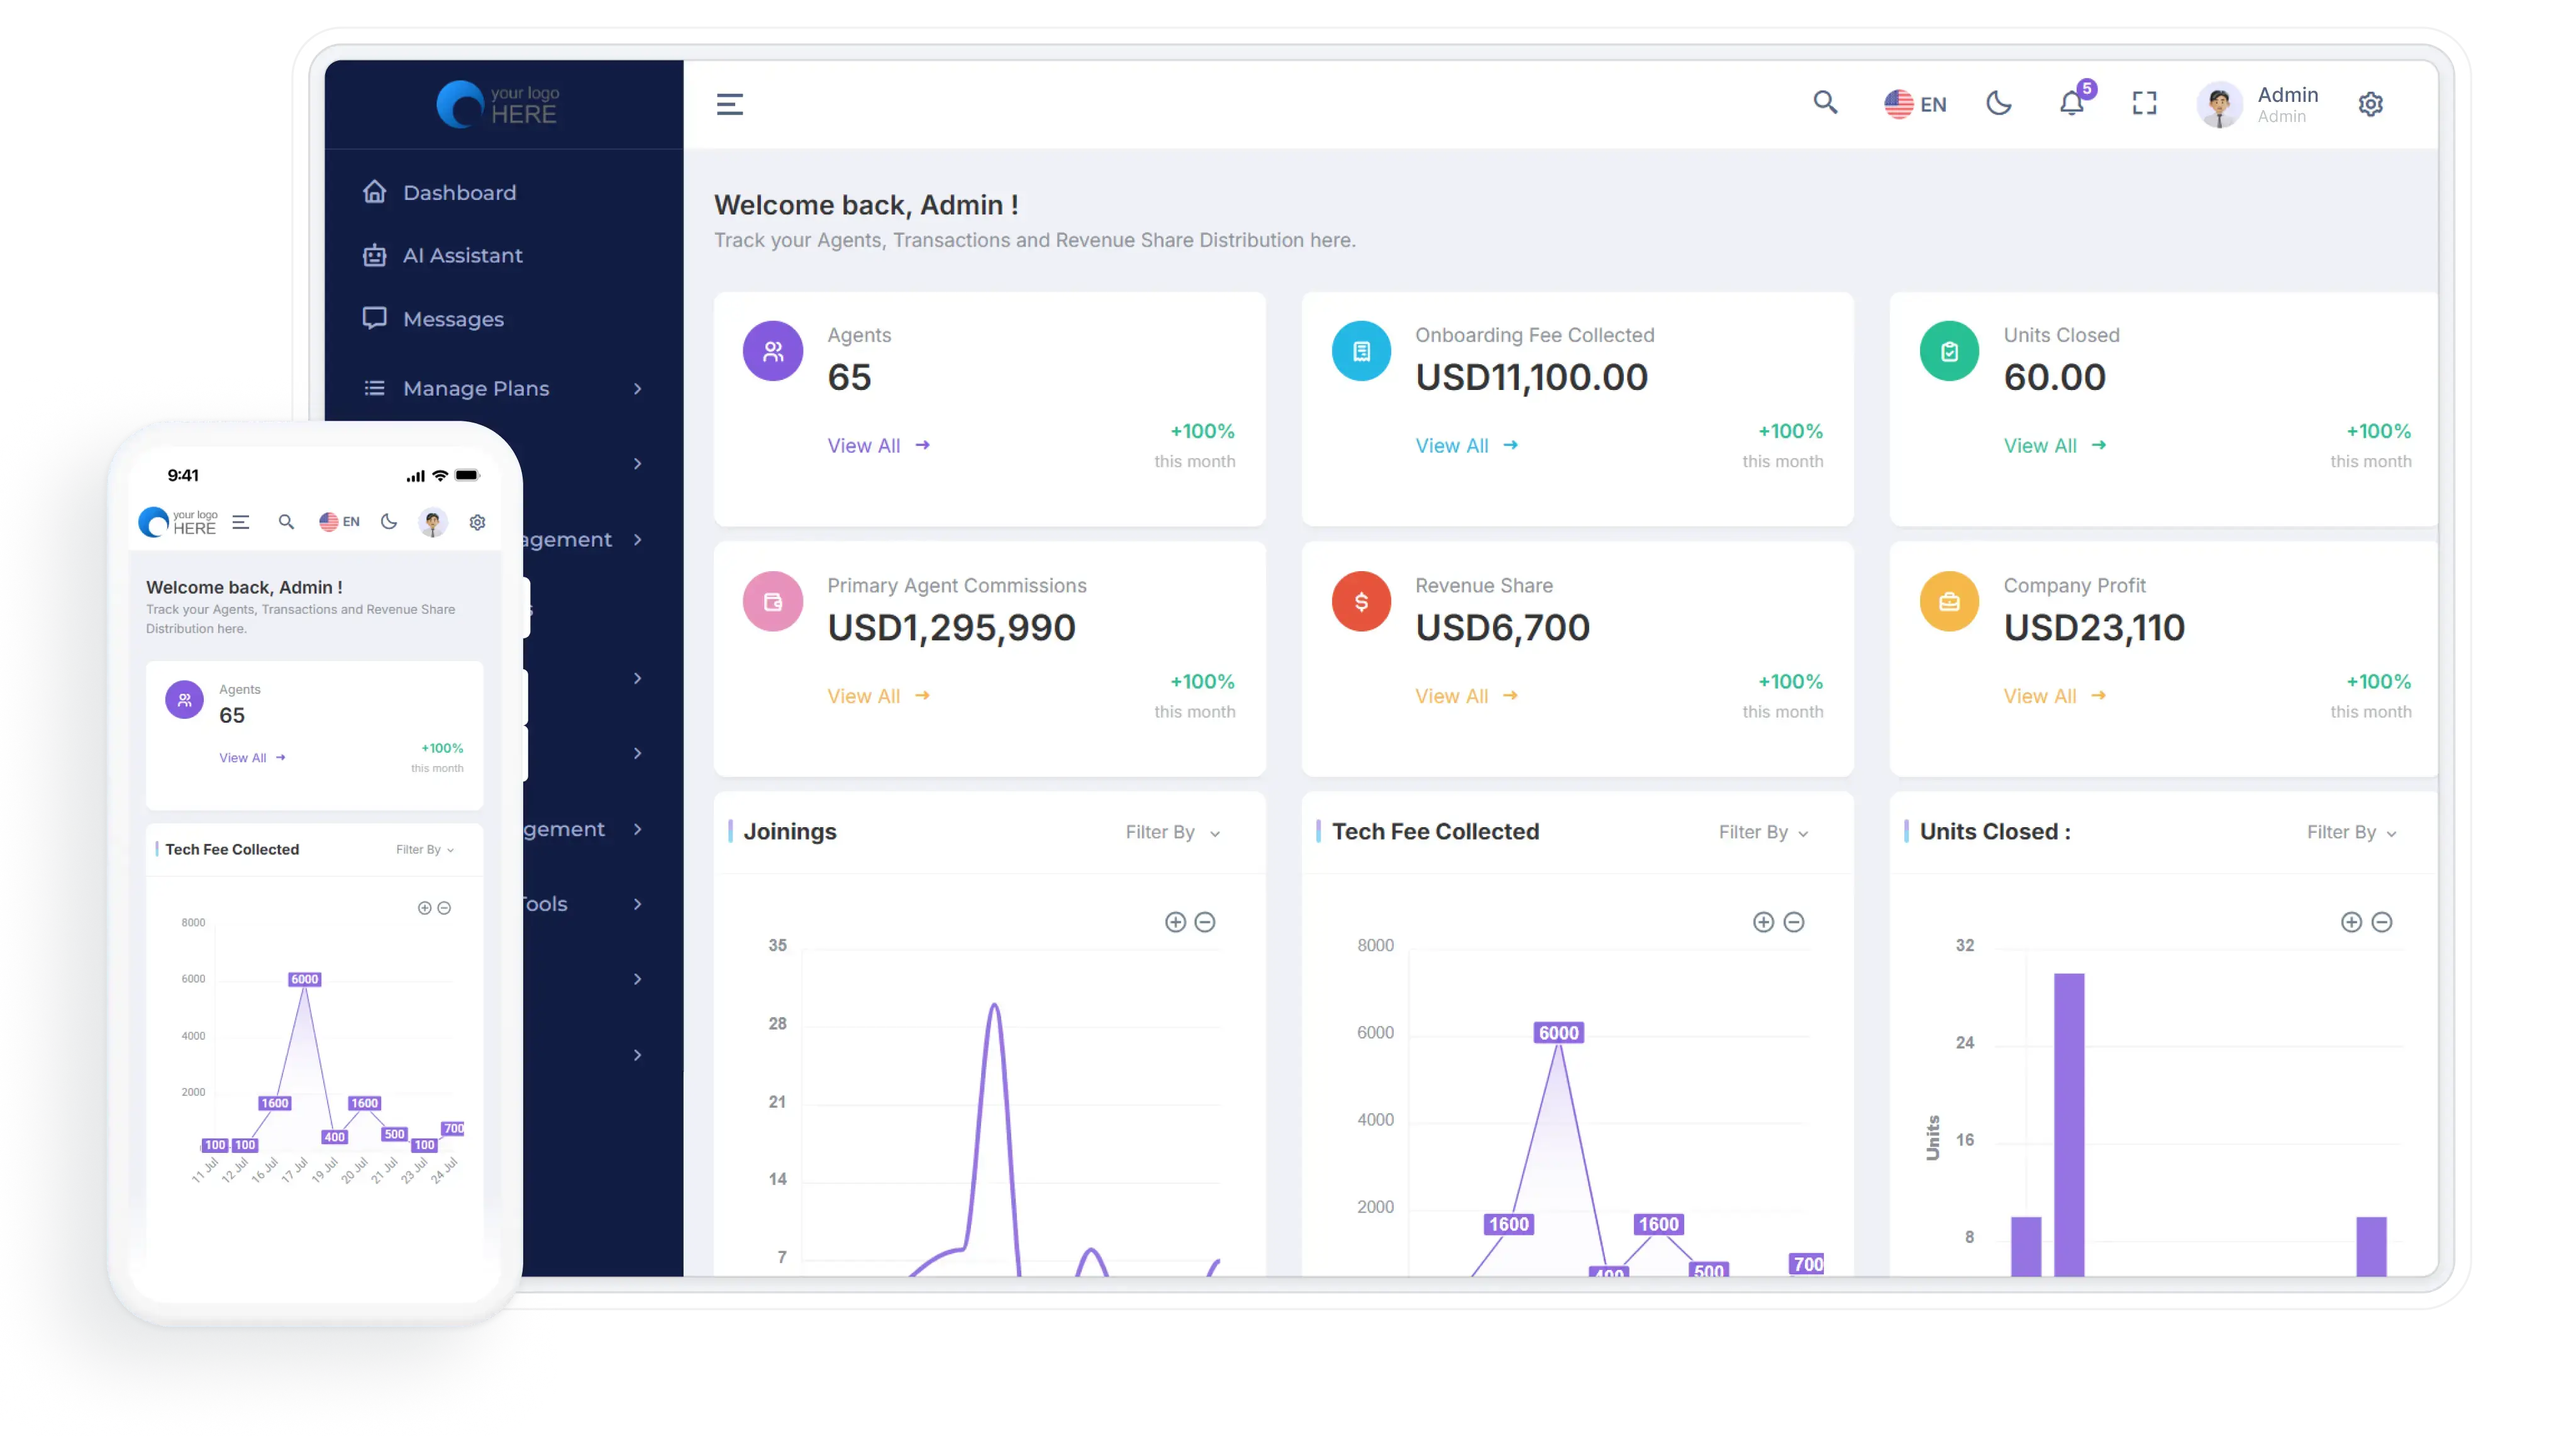Image resolution: width=2576 pixels, height=1436 pixels.
Task: Toggle dark mode moon icon on phone
Action: pos(389,521)
